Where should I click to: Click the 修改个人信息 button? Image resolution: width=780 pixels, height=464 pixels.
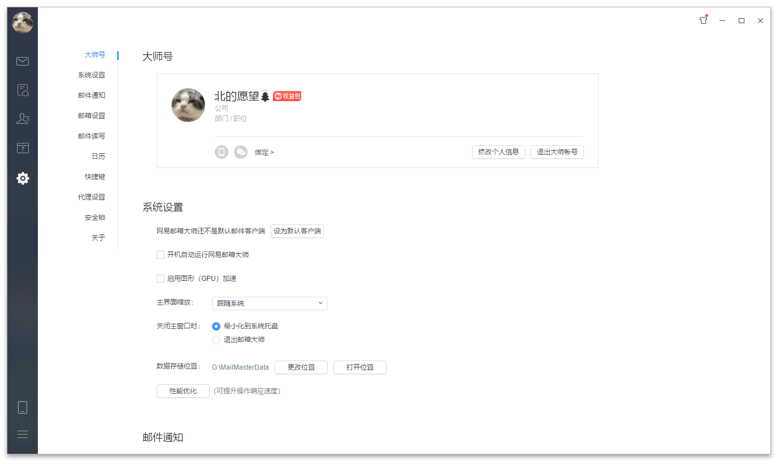[x=499, y=152]
